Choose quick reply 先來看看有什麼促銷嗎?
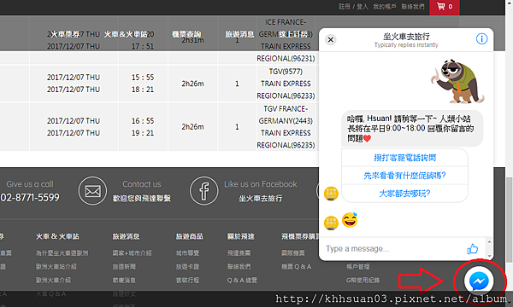The height and width of the screenshot is (307, 513). coord(404,176)
